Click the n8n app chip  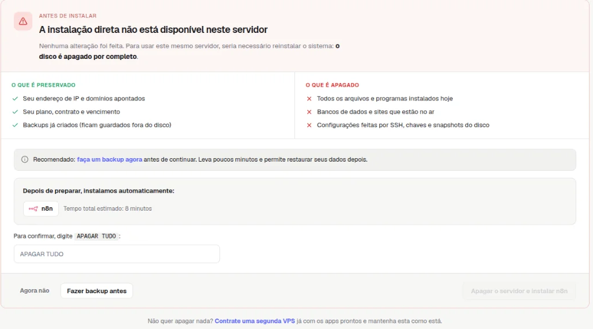(x=41, y=209)
